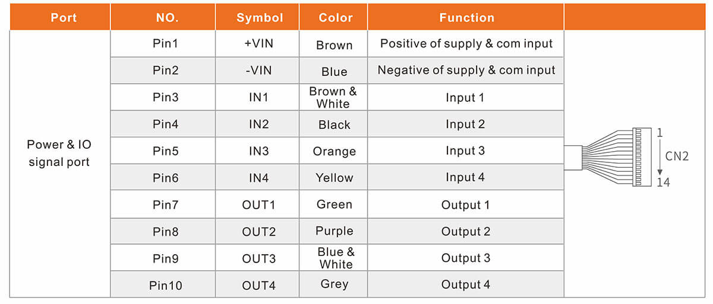Click the Function column header

pyautogui.click(x=466, y=18)
